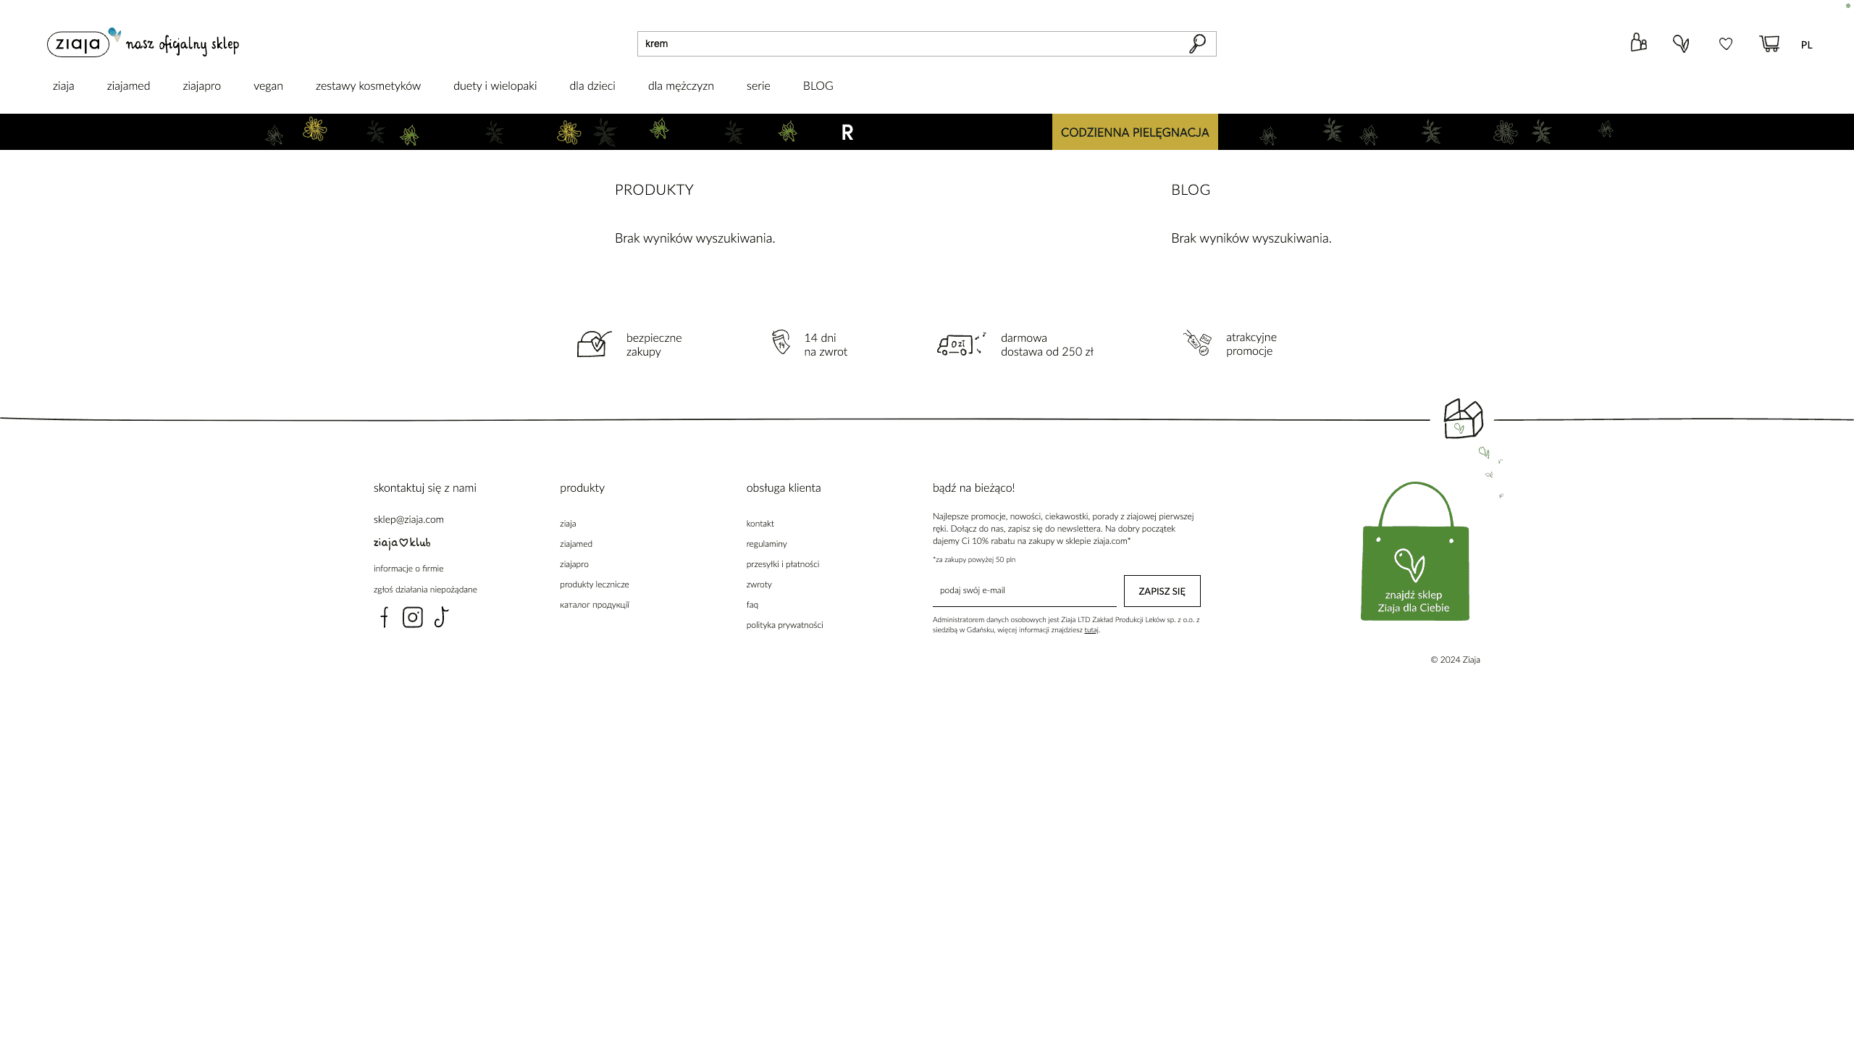1854x1043 pixels.
Task: Open the PL language selector
Action: pyautogui.click(x=1806, y=45)
